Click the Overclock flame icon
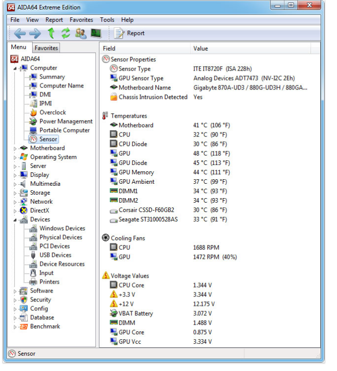Screen dimensions: 337x371 (x=33, y=112)
